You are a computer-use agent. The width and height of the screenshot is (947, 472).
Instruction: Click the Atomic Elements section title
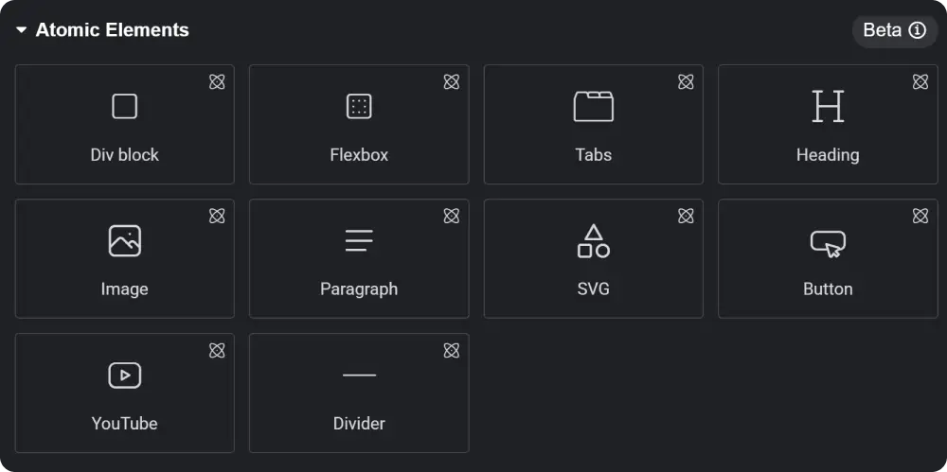[x=112, y=30]
